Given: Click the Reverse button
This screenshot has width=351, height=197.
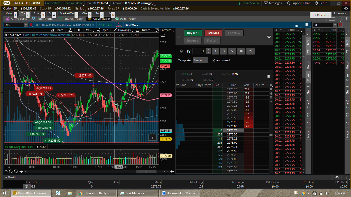Looking at the screenshot, I should tap(193, 41).
